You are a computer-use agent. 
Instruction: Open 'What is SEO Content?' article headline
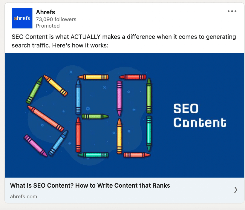(91, 185)
